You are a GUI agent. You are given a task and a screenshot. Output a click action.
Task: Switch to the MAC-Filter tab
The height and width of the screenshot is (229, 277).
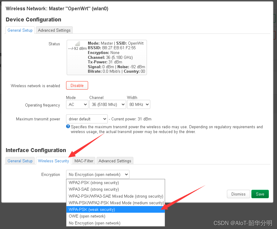coord(83,161)
